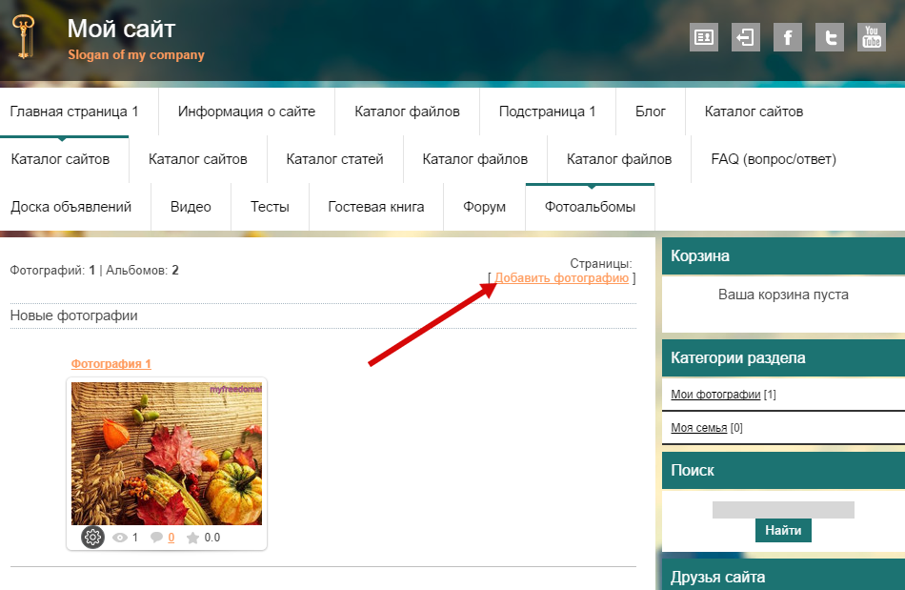The image size is (905, 590).
Task: Click the gear settings icon under photo
Action: pos(92,538)
